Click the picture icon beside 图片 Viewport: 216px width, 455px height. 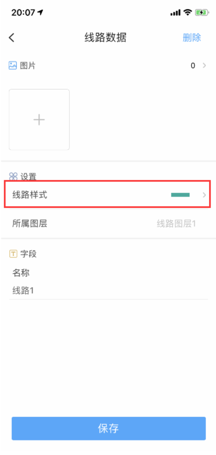coord(13,66)
